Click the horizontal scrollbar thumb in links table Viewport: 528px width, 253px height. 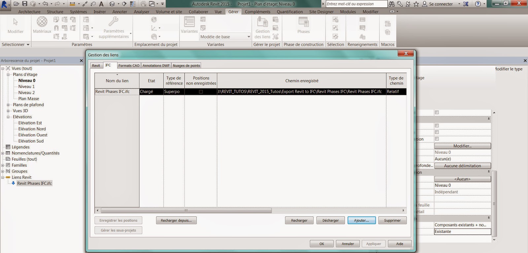tap(186, 210)
